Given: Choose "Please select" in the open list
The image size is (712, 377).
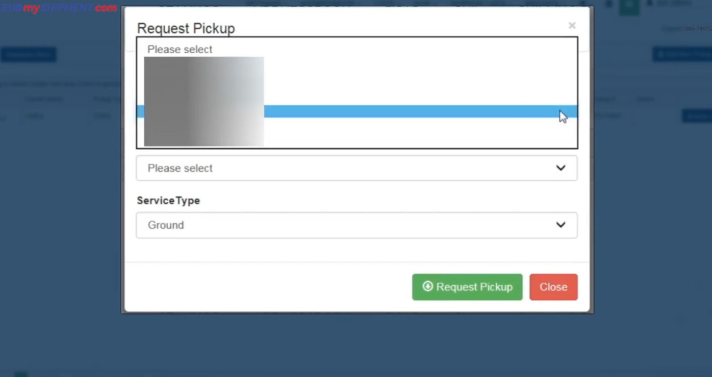Looking at the screenshot, I should [180, 50].
